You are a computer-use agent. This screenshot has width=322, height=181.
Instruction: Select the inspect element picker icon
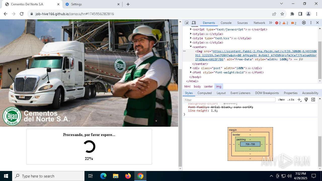(187, 23)
